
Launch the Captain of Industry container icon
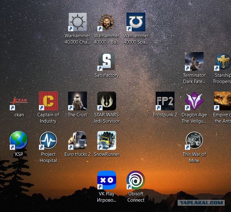tap(48, 101)
